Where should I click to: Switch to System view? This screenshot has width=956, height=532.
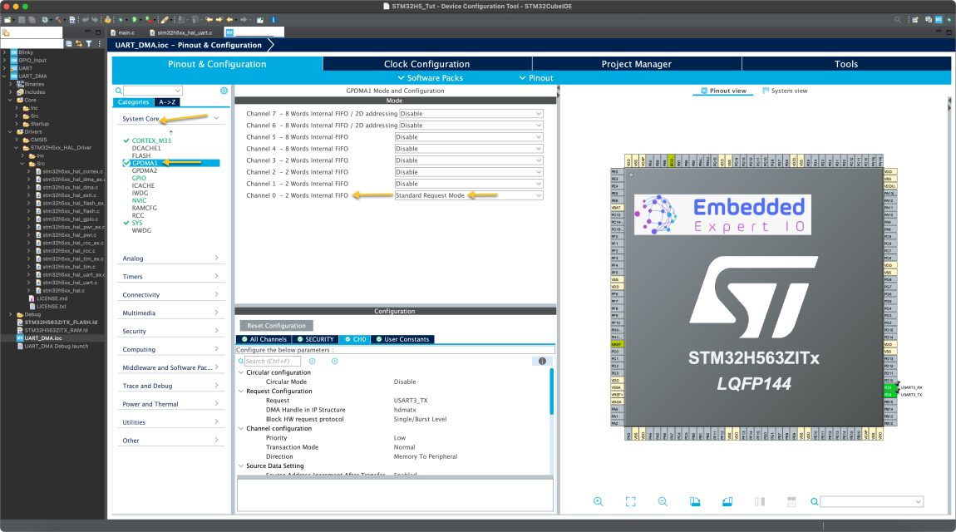click(x=784, y=91)
